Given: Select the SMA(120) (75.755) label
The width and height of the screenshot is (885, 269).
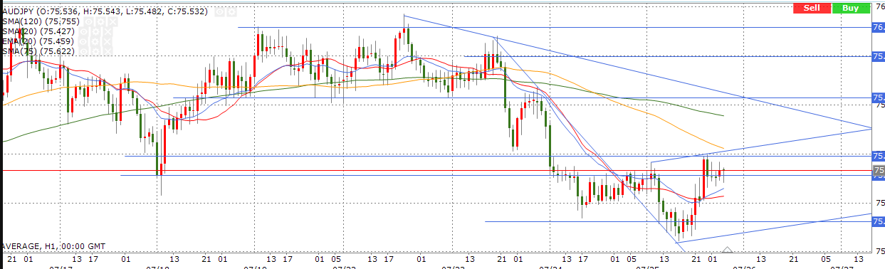Looking at the screenshot, I should (41, 22).
